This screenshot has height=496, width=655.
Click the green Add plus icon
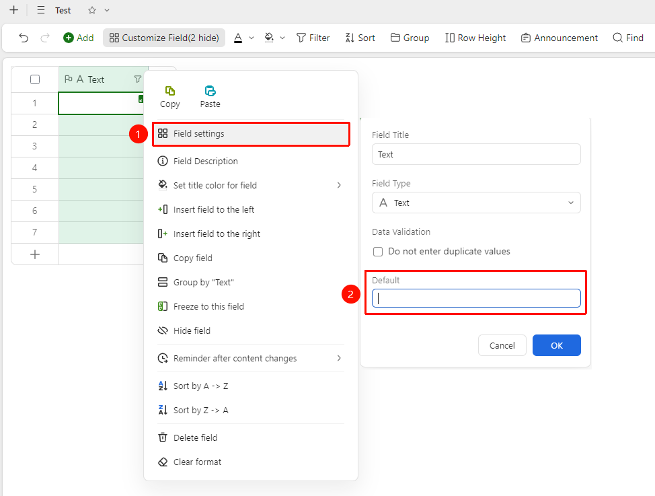(68, 38)
